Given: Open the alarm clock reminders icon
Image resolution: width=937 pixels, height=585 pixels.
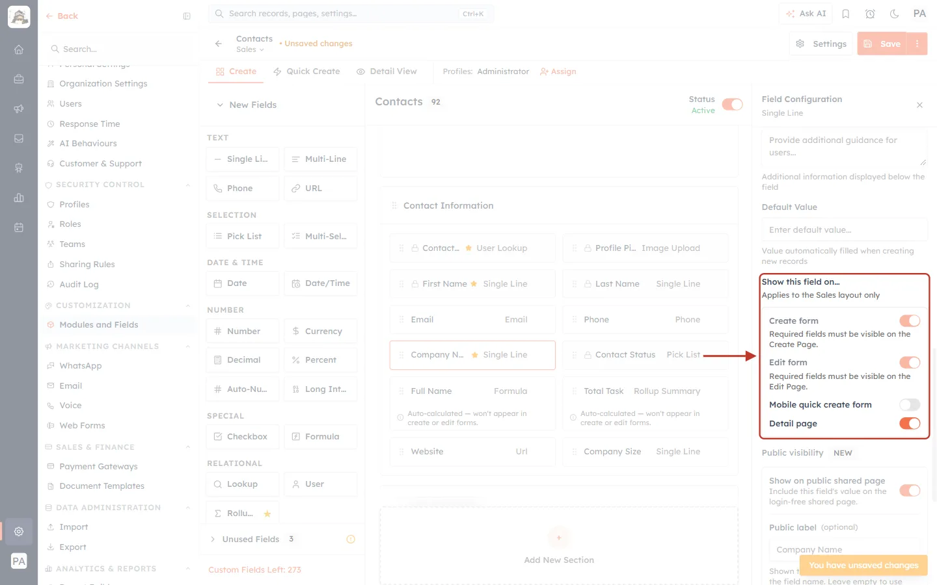Looking at the screenshot, I should [x=870, y=14].
